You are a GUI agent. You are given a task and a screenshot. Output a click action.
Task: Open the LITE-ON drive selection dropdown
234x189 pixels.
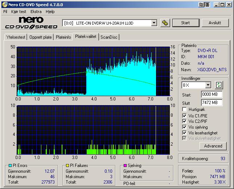click(x=154, y=23)
